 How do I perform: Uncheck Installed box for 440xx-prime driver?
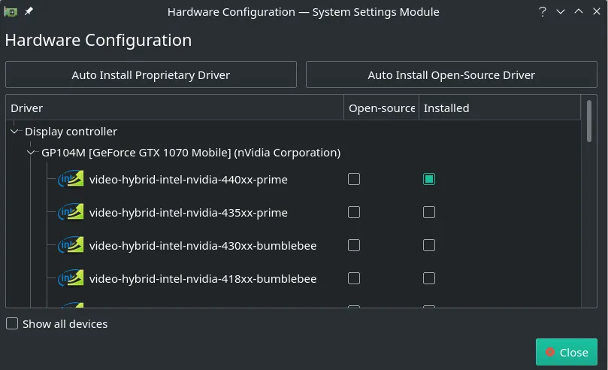(428, 179)
